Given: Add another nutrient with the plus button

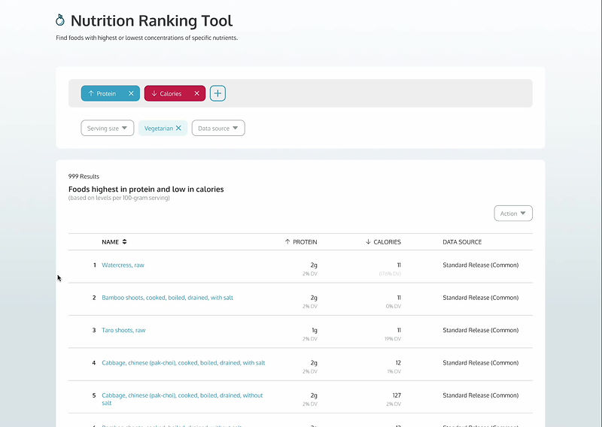Looking at the screenshot, I should pos(217,93).
